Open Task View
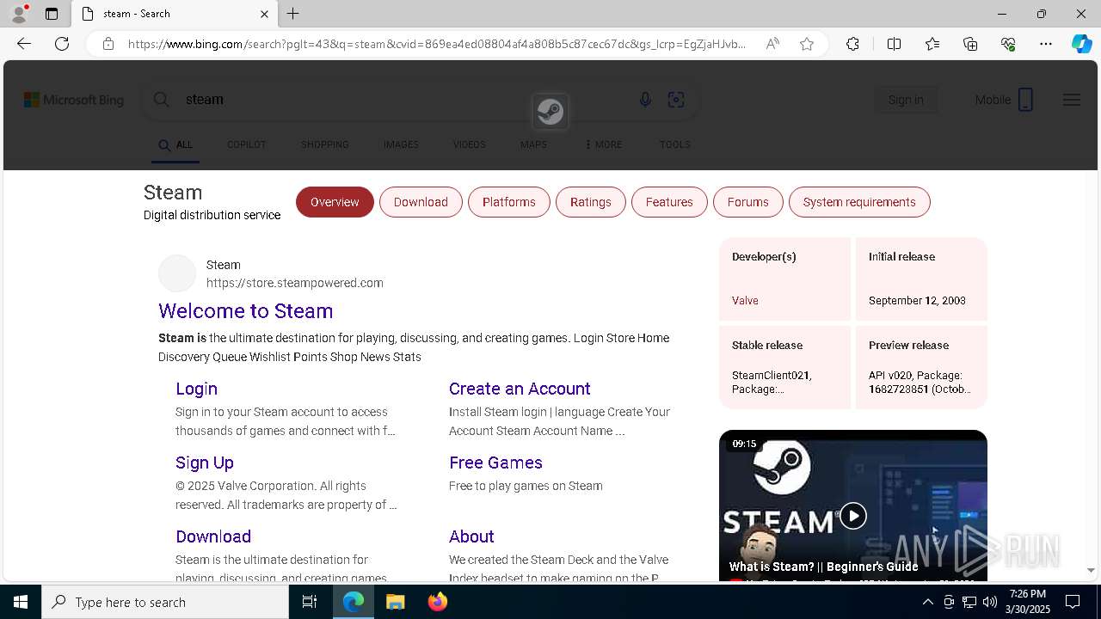1101x619 pixels. [x=310, y=602]
